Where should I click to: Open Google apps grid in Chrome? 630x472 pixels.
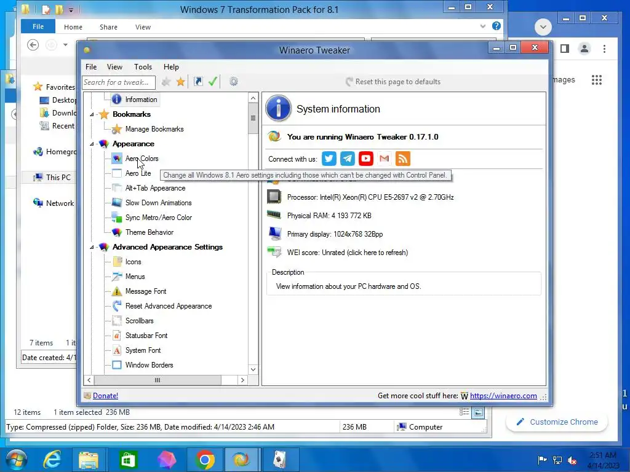(x=597, y=80)
